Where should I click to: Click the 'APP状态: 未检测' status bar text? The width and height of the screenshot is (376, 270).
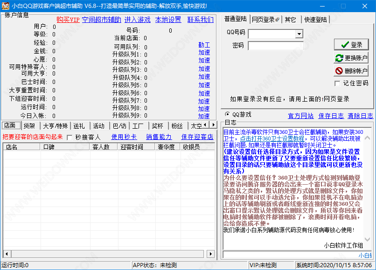pos(155,265)
